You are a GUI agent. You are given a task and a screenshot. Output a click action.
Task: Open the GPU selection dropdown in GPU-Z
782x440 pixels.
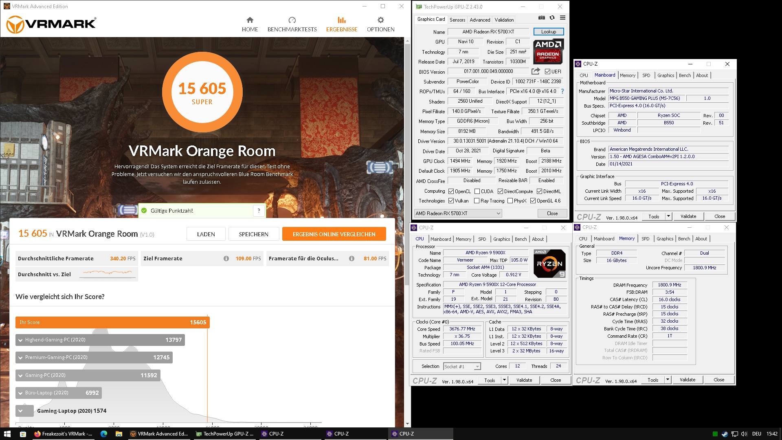click(458, 213)
